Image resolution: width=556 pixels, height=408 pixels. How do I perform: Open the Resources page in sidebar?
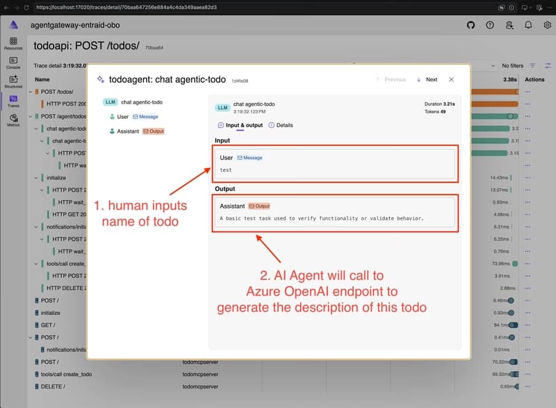click(13, 44)
